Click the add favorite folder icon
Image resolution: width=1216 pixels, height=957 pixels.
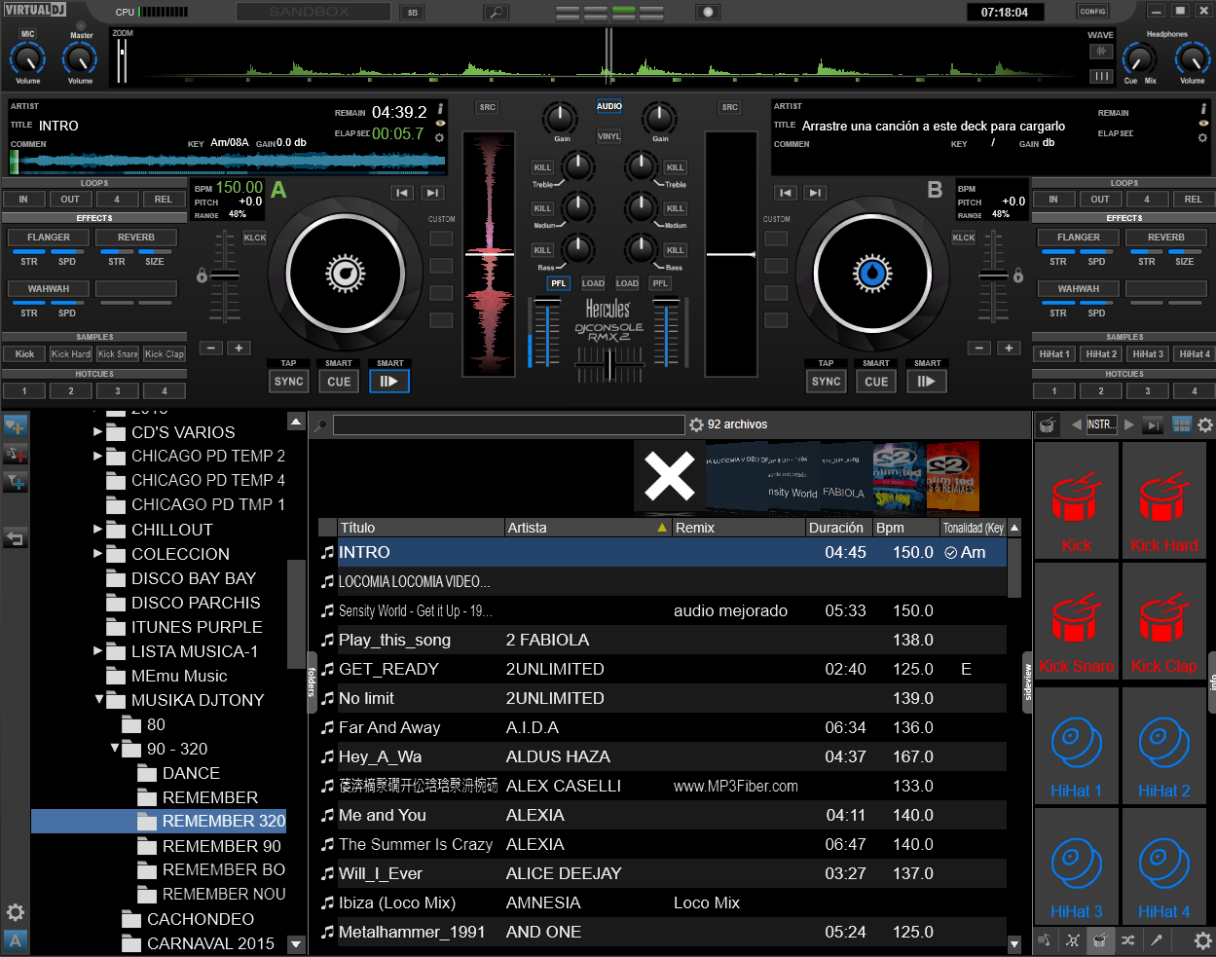(15, 425)
